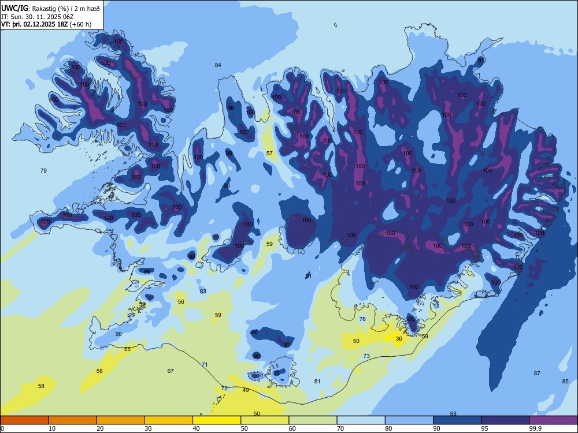Click the 70–80% light blue legend swatch
578x433 pixels.
pyautogui.click(x=361, y=420)
